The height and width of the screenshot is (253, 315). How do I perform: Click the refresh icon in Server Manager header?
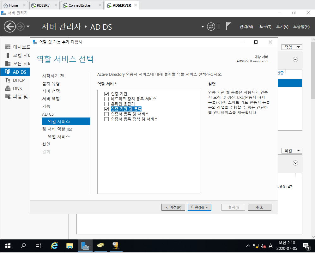tap(211, 27)
